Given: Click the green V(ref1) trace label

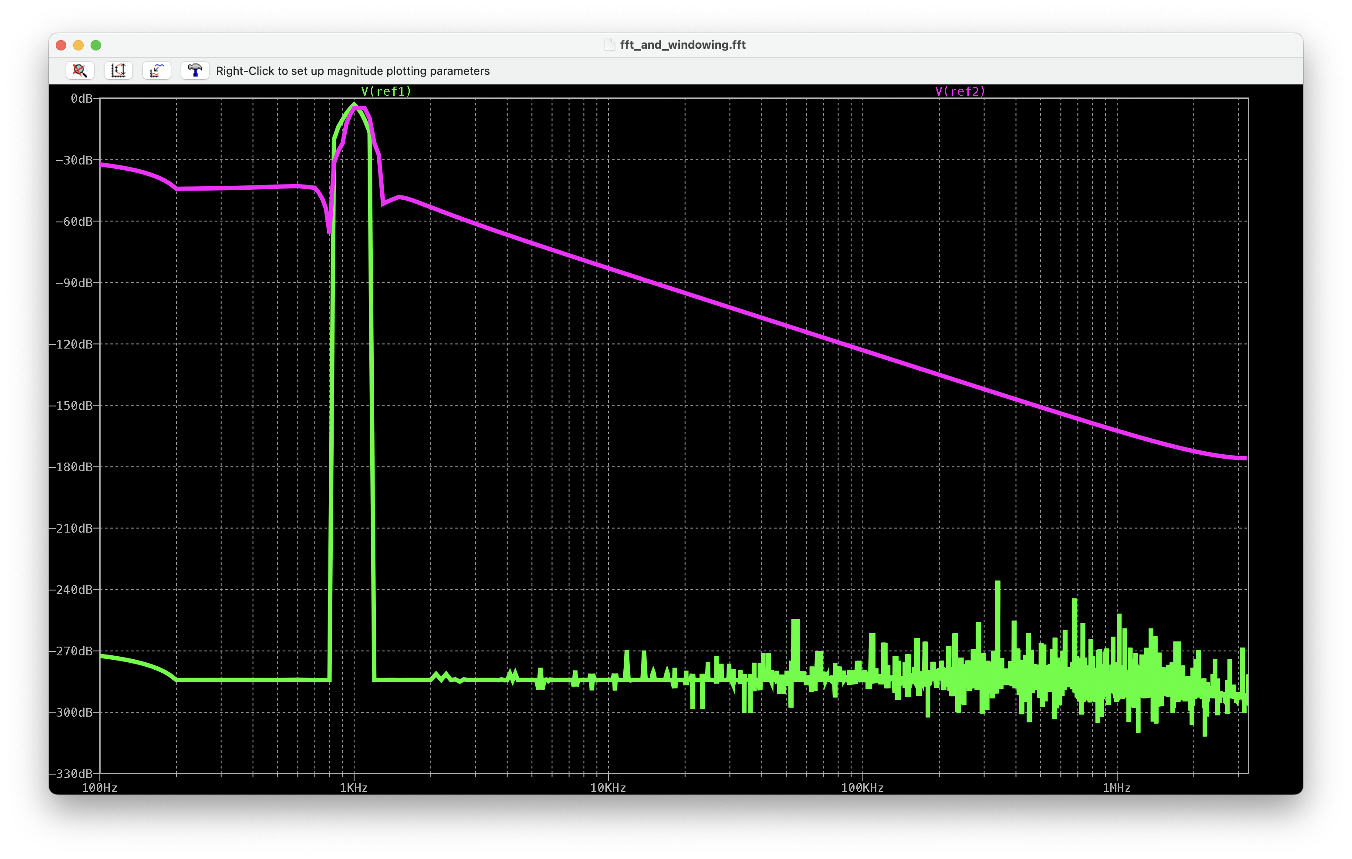Looking at the screenshot, I should click(386, 91).
